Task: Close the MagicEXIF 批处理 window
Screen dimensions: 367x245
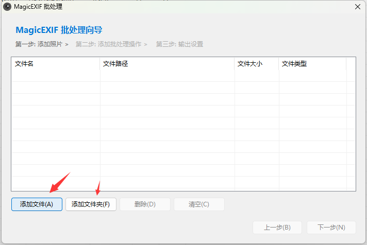Action: [357, 7]
